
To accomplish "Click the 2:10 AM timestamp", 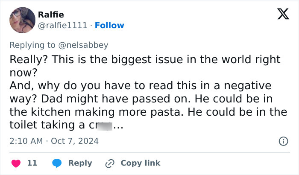I will [25, 140].
